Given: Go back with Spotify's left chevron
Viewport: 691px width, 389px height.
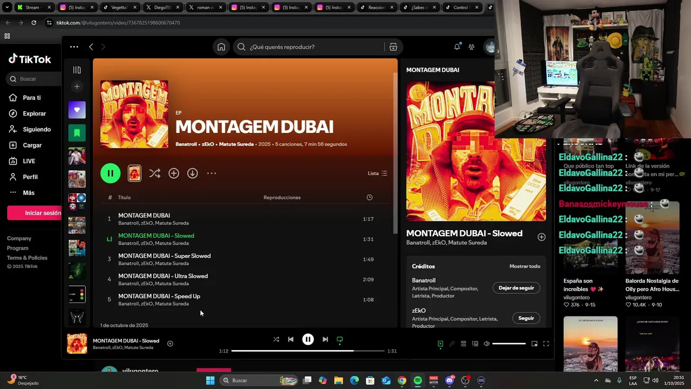Looking at the screenshot, I should point(91,47).
